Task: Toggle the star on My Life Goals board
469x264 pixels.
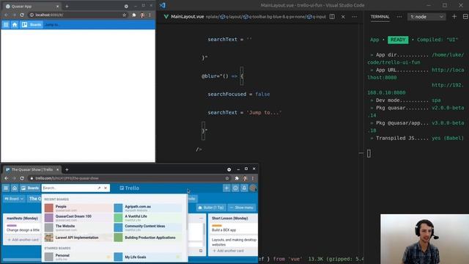Action: 178,257
